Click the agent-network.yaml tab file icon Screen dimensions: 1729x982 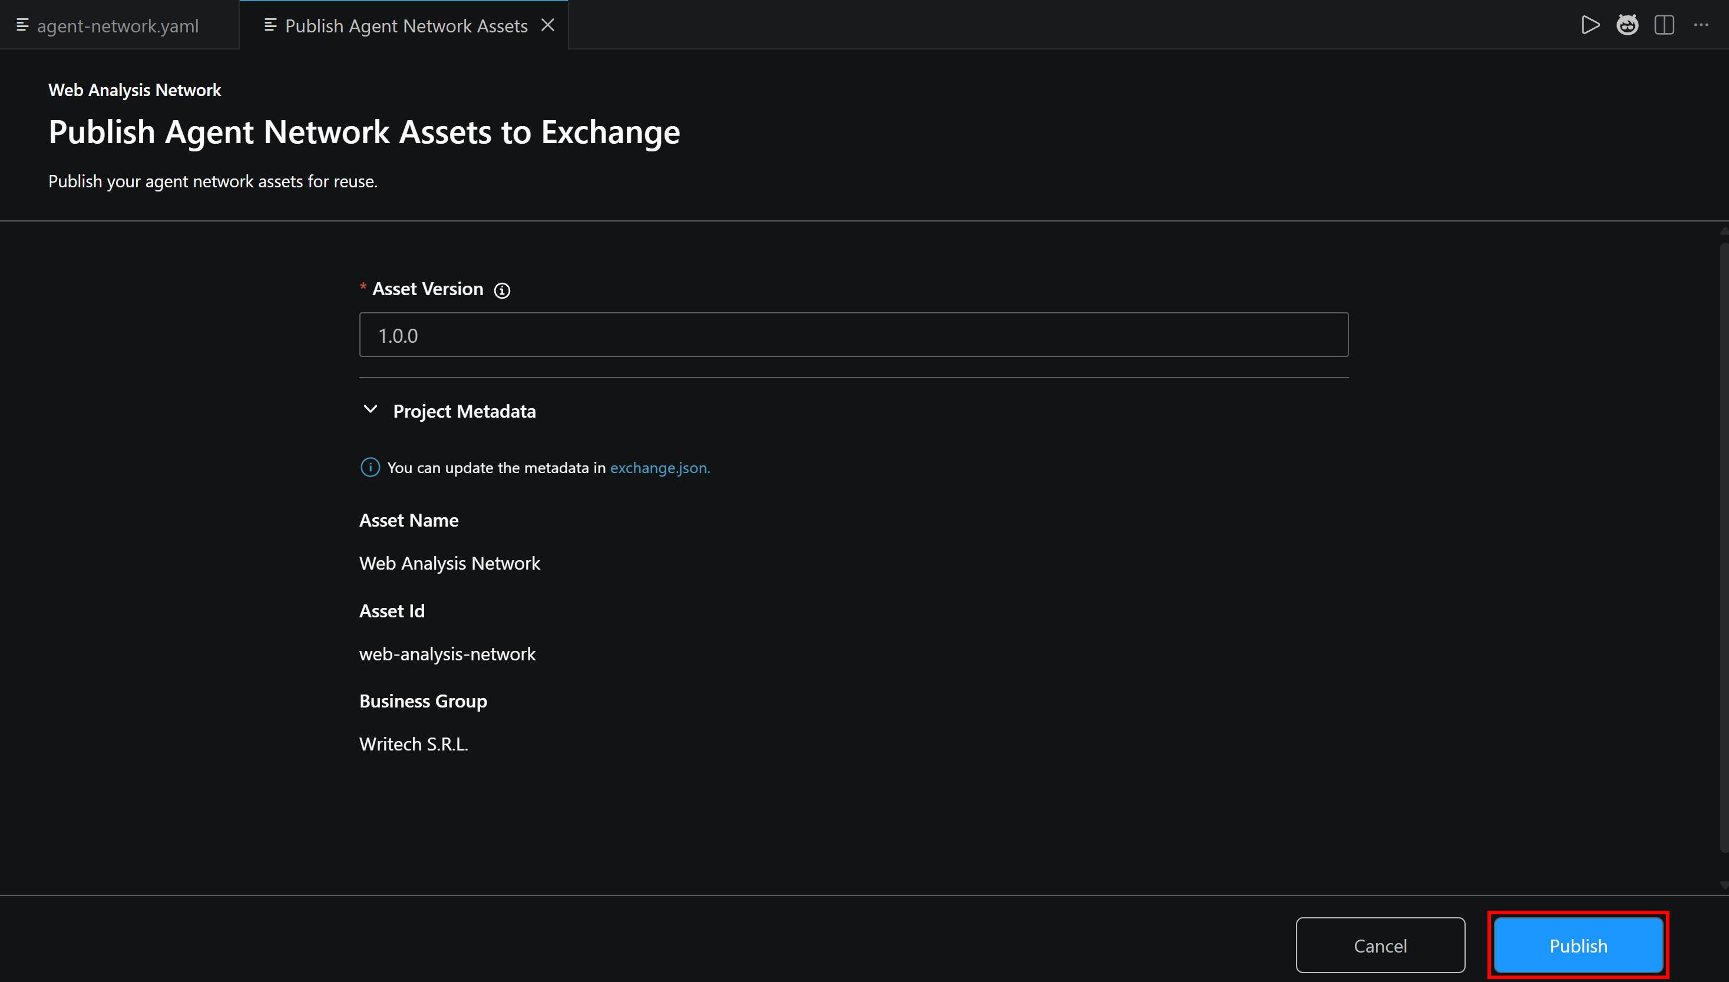click(22, 26)
